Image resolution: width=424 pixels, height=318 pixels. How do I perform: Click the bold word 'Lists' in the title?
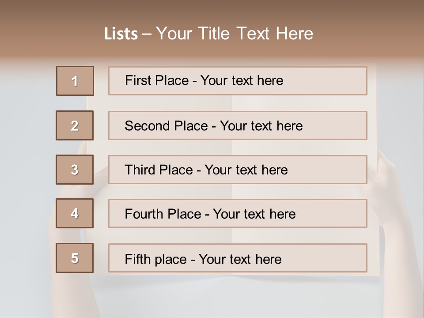(x=121, y=34)
